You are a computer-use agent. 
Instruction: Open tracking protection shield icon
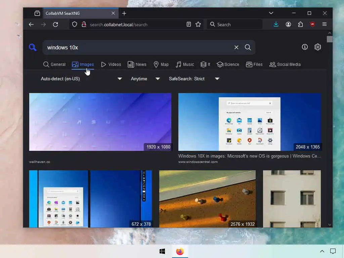pyautogui.click(x=75, y=24)
